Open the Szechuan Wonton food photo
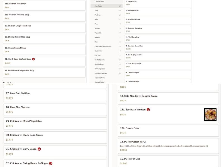Viewport: 223px width, 167px height. [210, 114]
